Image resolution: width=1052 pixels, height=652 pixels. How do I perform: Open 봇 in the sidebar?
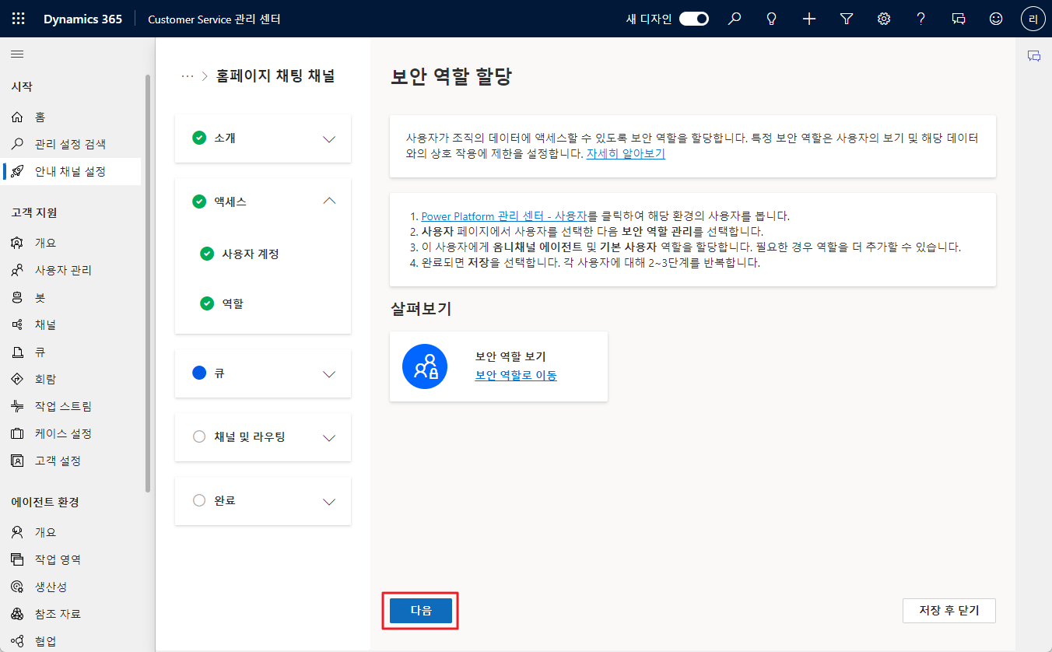click(71, 297)
